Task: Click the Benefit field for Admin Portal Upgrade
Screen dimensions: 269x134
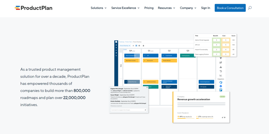Action: (x=216, y=40)
